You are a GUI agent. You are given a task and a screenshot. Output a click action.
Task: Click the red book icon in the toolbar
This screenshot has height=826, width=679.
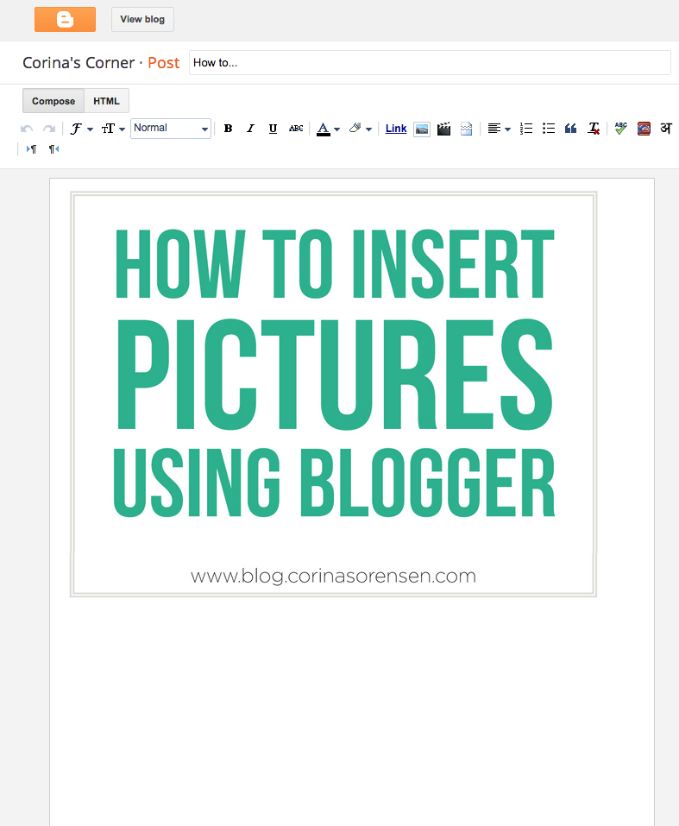click(644, 129)
